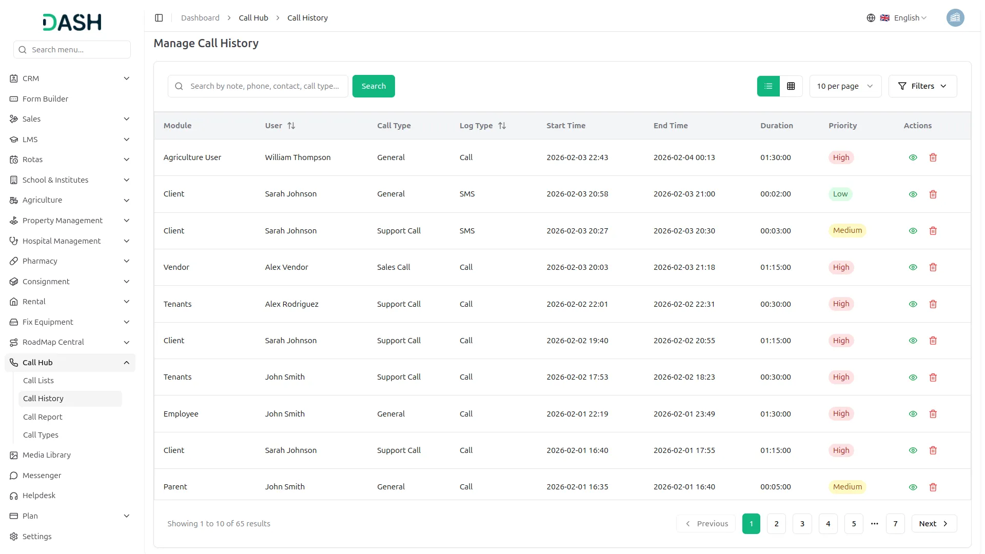Toggle the sidebar collapse icon
The height and width of the screenshot is (554, 985).
(x=159, y=18)
